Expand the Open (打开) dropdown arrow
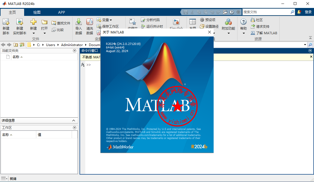This screenshot has width=314, height=182. tap(44, 33)
